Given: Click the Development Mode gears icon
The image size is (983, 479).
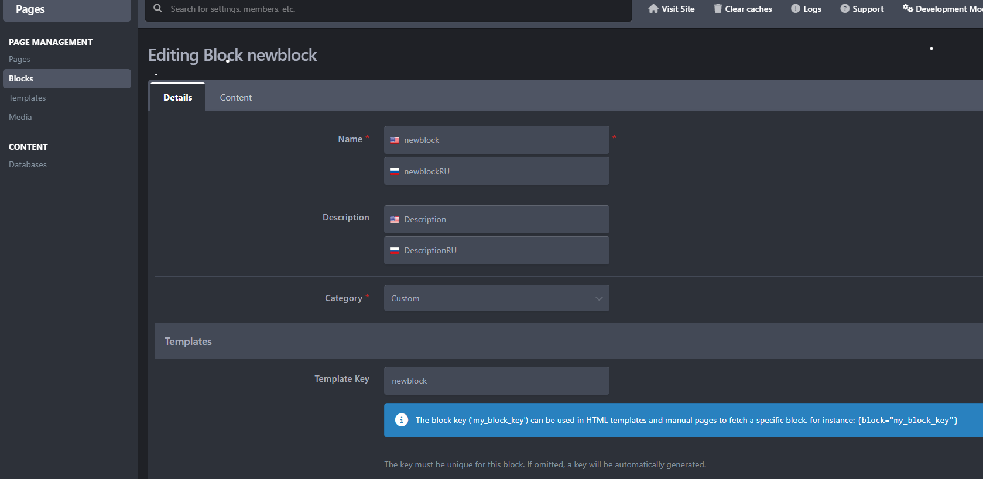Looking at the screenshot, I should (x=907, y=9).
